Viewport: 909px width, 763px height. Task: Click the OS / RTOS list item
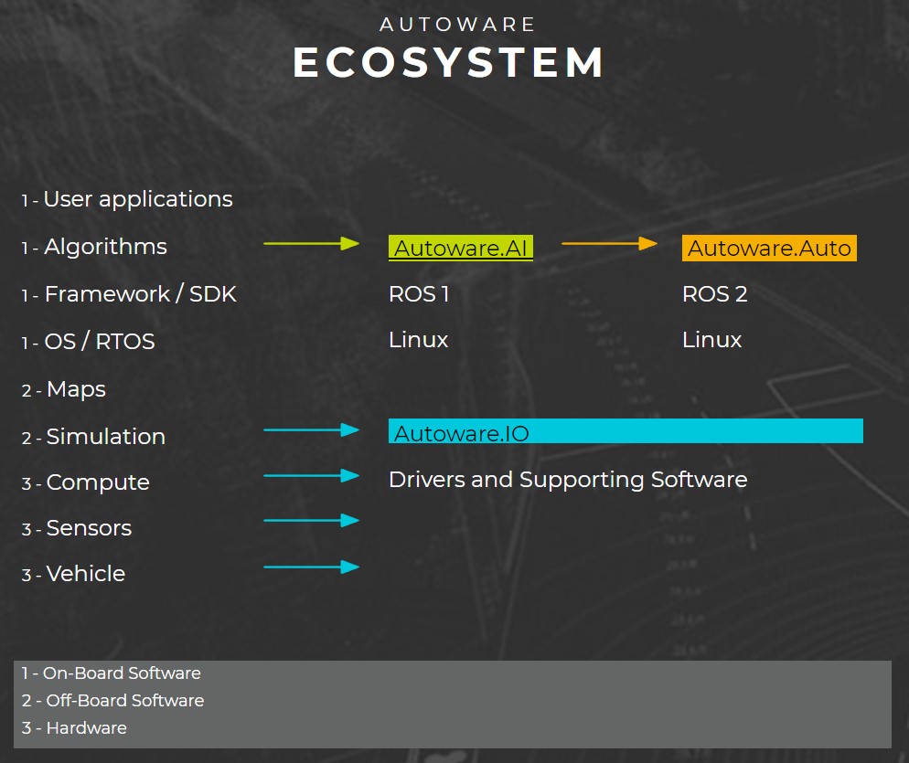99,342
